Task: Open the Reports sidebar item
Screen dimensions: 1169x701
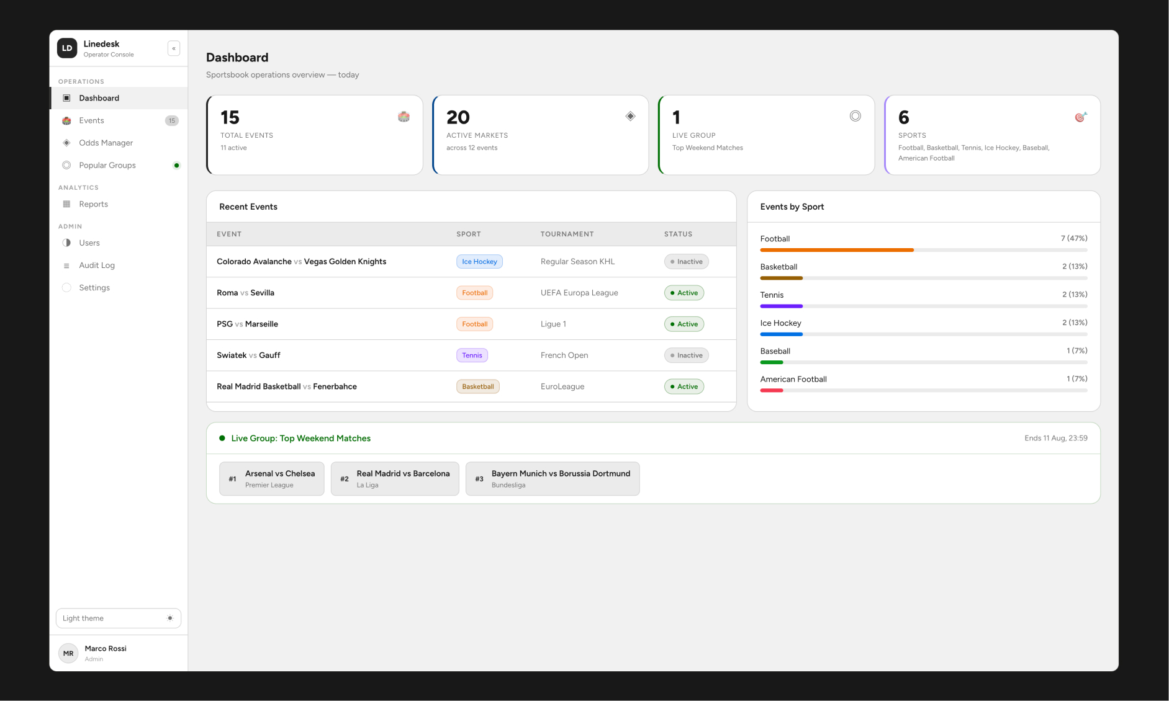Action: point(119,204)
